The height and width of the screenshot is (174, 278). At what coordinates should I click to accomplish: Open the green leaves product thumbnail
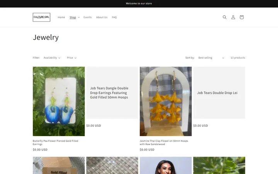219,165
